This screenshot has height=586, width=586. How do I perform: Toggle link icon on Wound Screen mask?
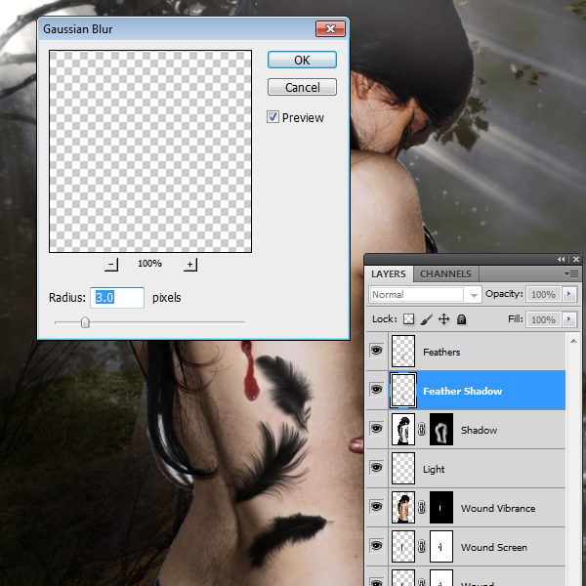click(422, 546)
